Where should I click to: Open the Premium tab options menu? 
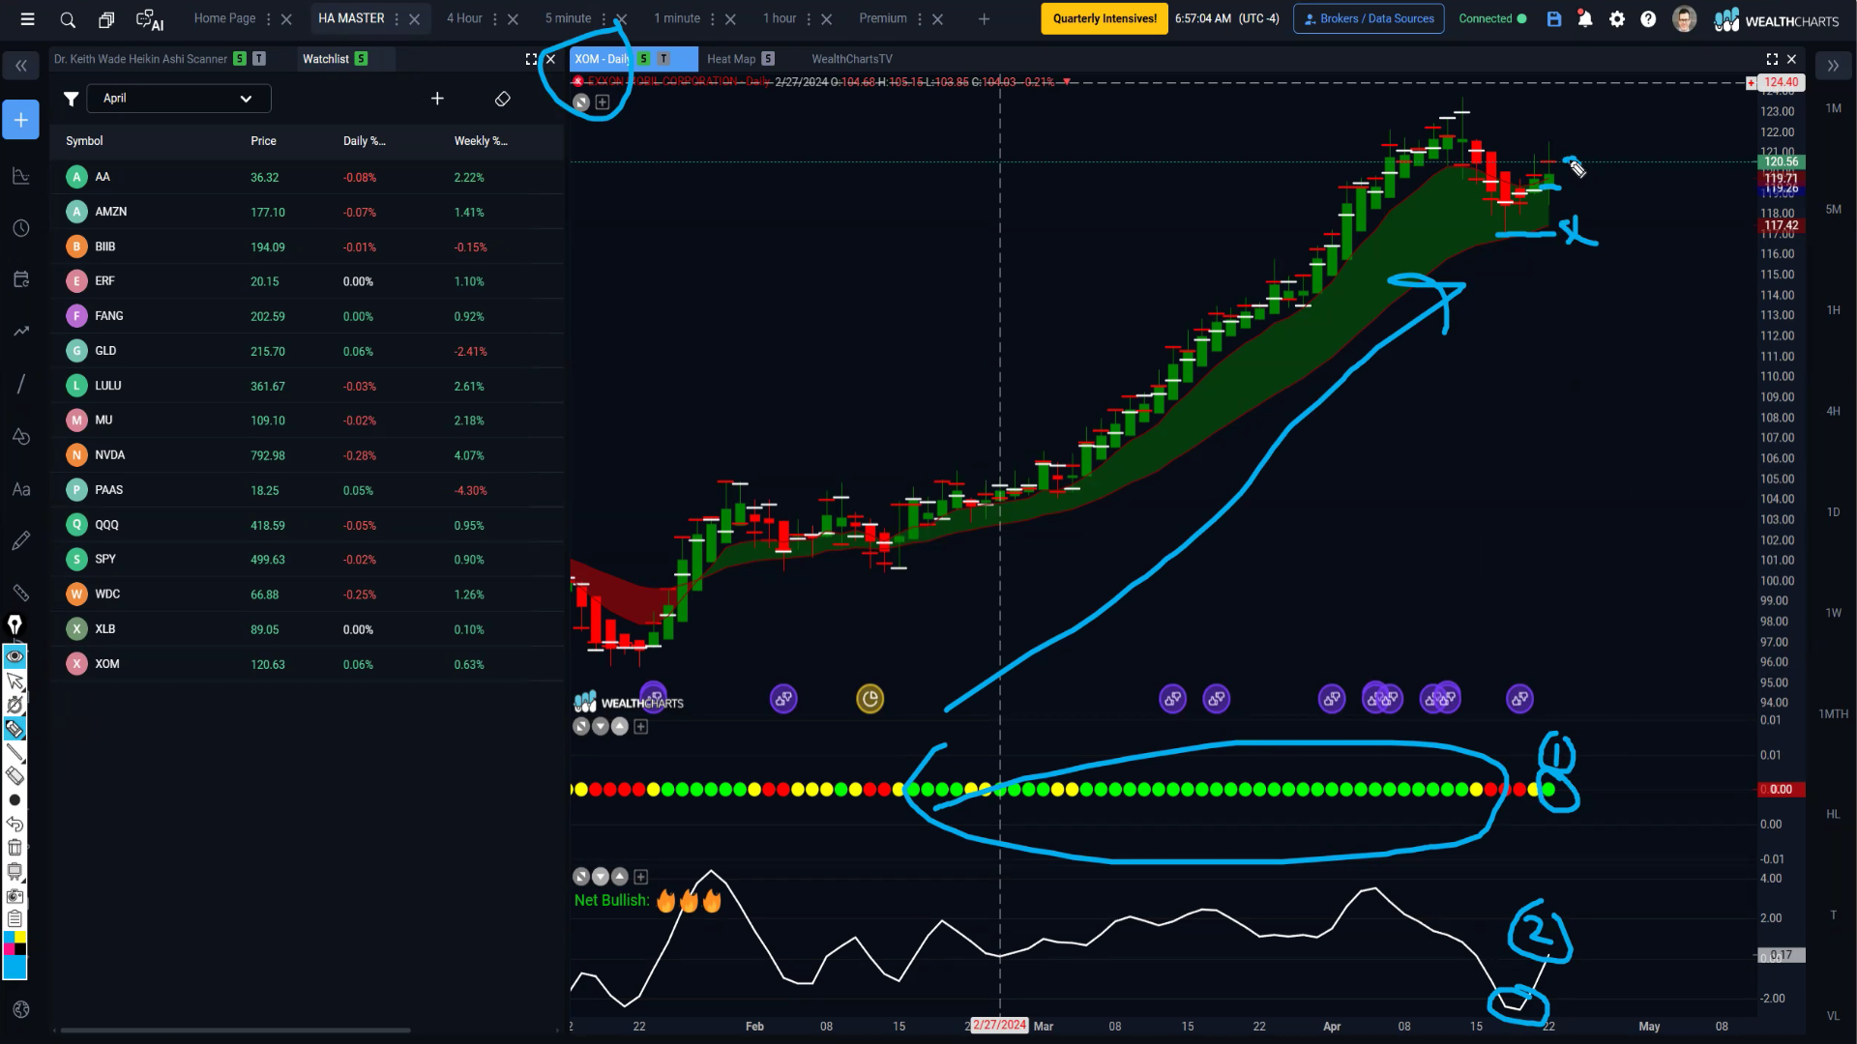pyautogui.click(x=920, y=19)
